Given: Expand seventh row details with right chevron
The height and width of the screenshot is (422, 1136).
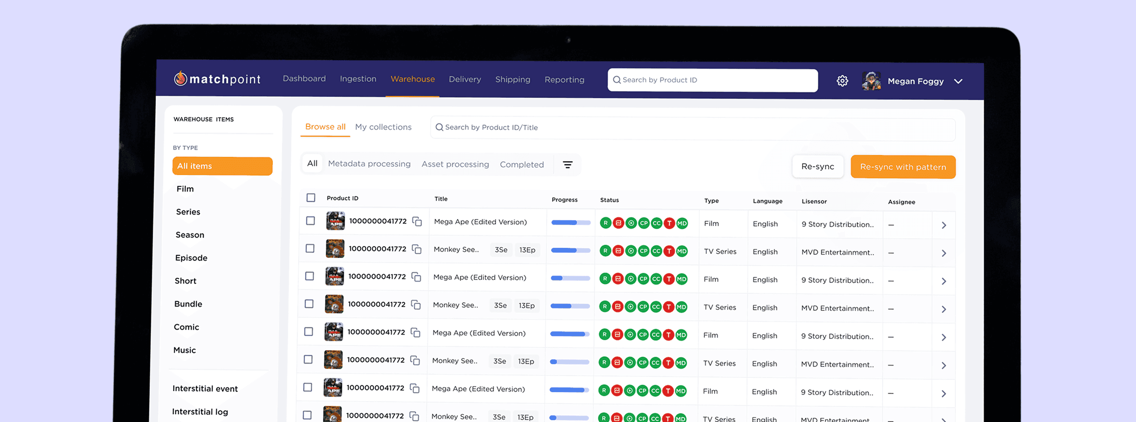Looking at the screenshot, I should click(944, 394).
